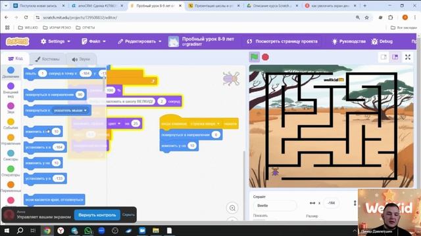Open the Chrome profile avatar
Viewport: 421px width, 236px height.
pos(405,18)
